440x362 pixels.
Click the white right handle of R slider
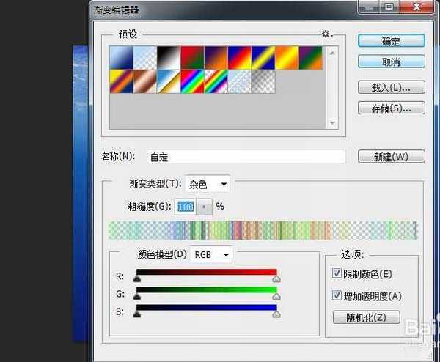pos(276,278)
